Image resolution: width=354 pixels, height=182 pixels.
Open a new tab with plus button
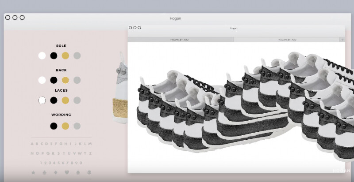tap(342, 40)
